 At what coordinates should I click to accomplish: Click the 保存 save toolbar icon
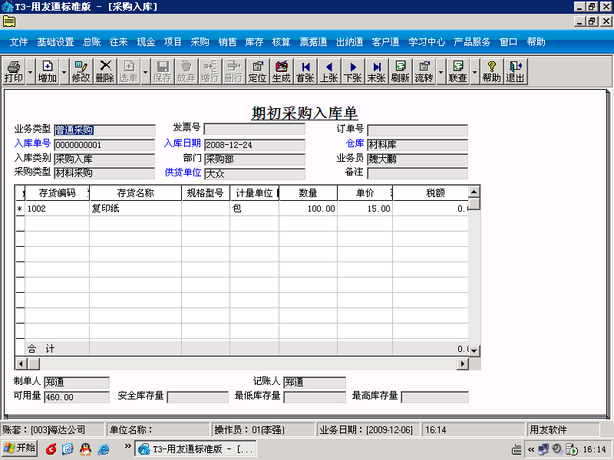pyautogui.click(x=162, y=71)
